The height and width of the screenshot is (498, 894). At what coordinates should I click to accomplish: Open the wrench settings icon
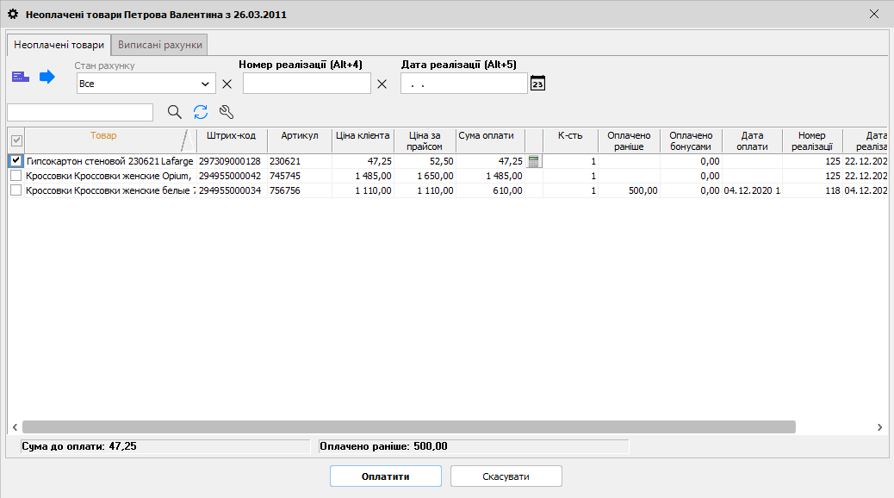[227, 112]
